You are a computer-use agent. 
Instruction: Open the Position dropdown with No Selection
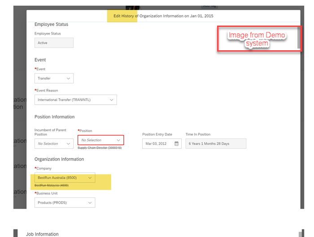coord(101,140)
